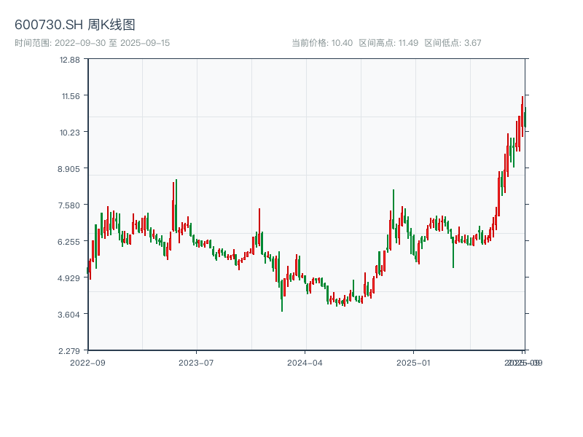Image resolution: width=583 pixels, height=437 pixels.
Task: Click the 当前价格: 10.40 label
Action: [322, 43]
